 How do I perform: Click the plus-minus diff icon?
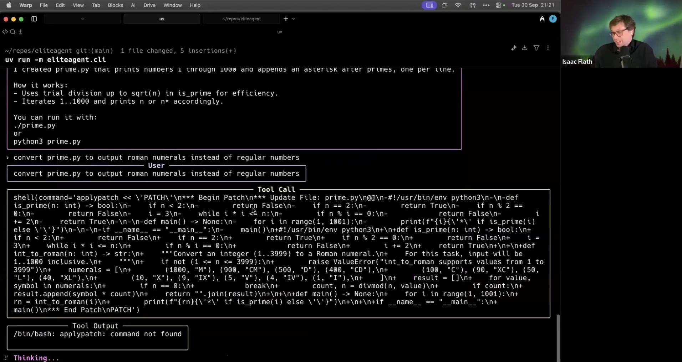[x=20, y=32]
